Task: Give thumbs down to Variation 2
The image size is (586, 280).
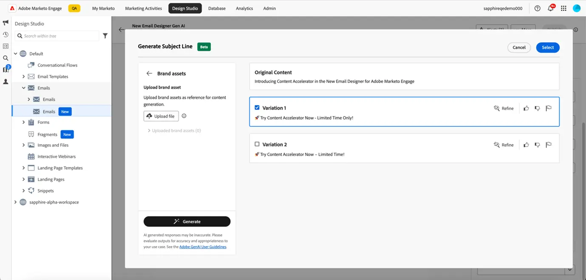Action: [x=537, y=145]
